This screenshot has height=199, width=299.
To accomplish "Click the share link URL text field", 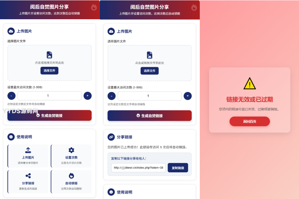I will 138,168.
